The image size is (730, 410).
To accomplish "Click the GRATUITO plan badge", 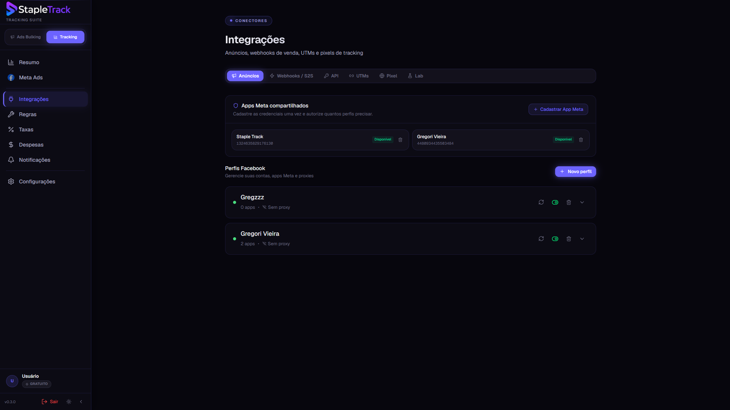I will click(x=36, y=384).
